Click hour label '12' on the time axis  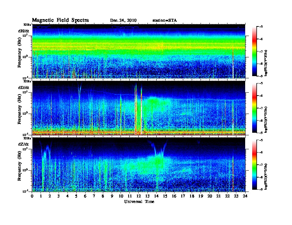click(138, 196)
